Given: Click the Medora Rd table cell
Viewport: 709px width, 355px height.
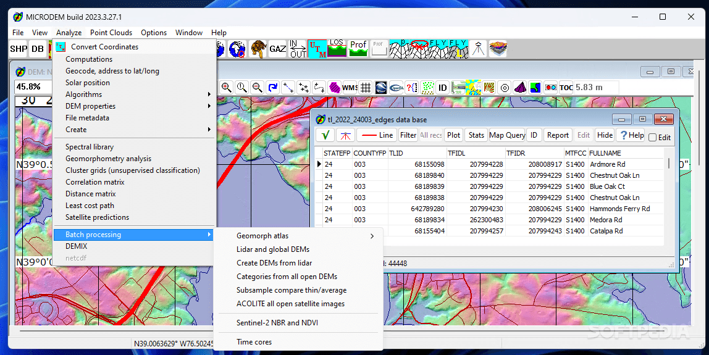Looking at the screenshot, I should [626, 220].
